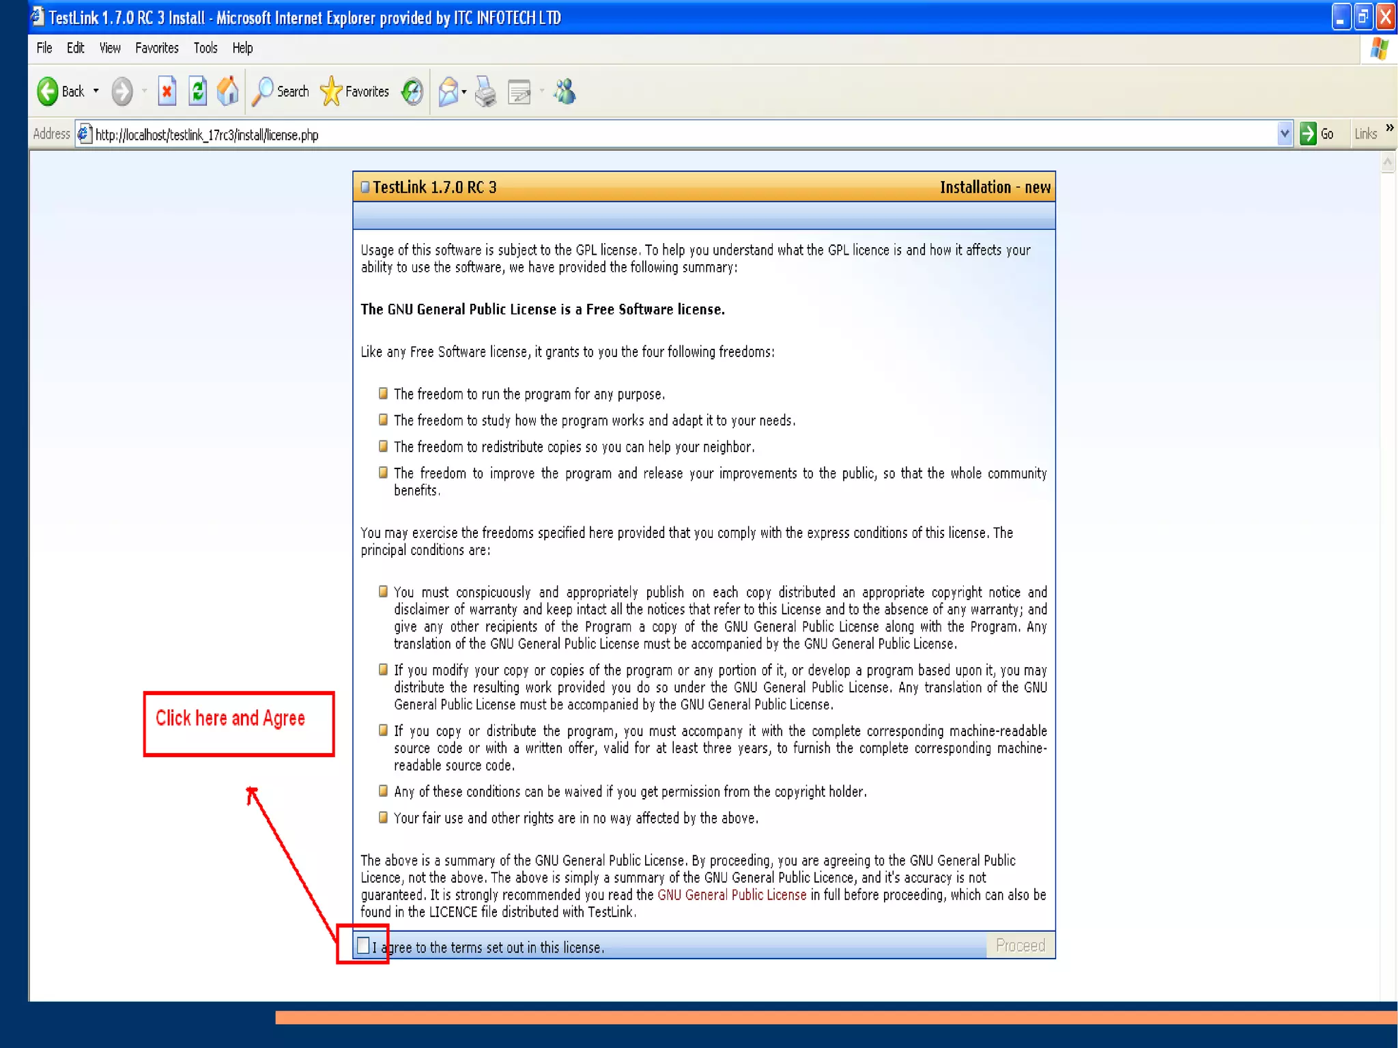Screen dimensions: 1398x1048
Task: Click the address bar URL field
Action: (683, 134)
